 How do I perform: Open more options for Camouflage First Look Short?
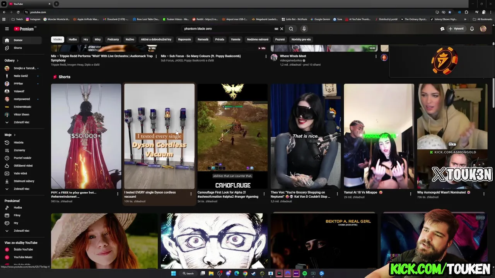(x=264, y=194)
